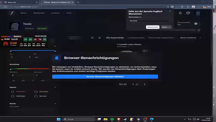Select the Alle Gegenstände tab

115,38
